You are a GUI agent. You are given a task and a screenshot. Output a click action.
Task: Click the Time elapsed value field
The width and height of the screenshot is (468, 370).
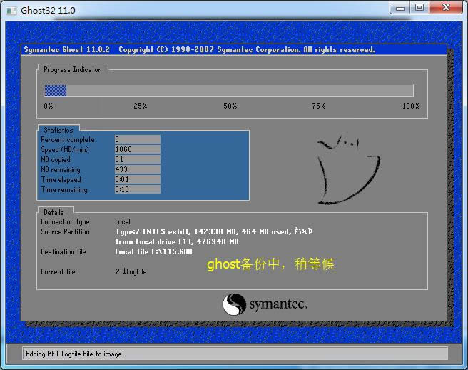pyautogui.click(x=137, y=180)
